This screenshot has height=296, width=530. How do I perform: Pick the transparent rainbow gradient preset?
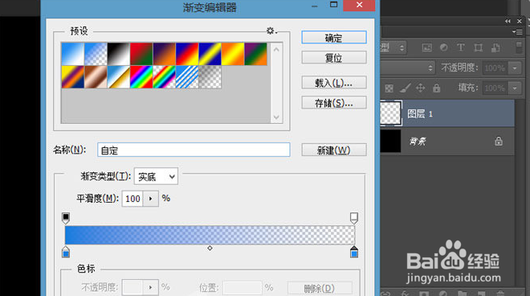tap(165, 77)
